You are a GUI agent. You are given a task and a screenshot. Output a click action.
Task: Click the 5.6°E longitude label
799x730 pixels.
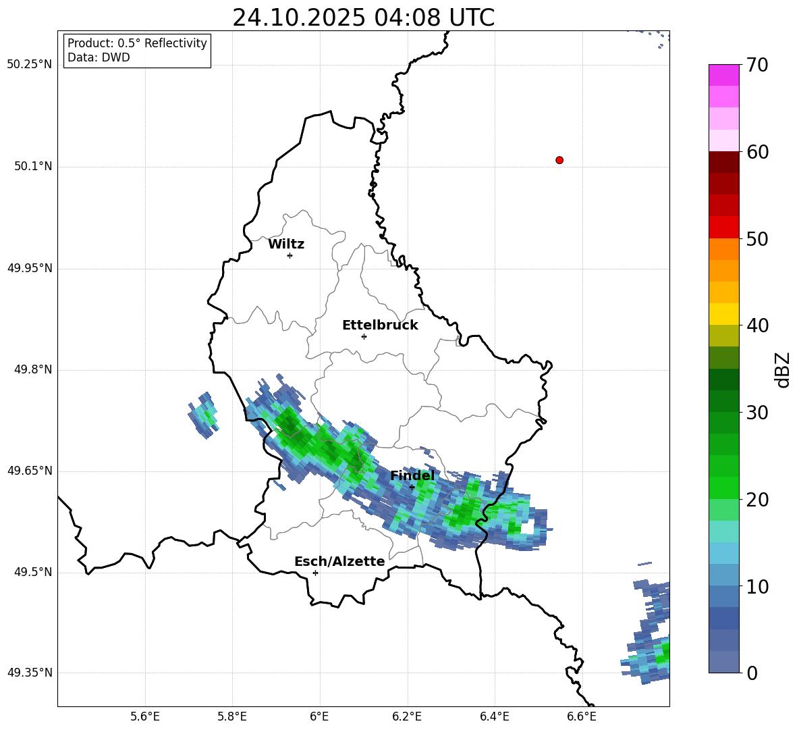[145, 716]
